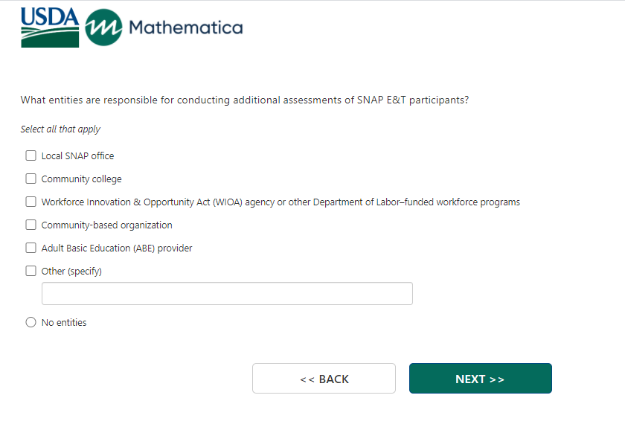625x430 pixels.
Task: Click the 'Community-based organization' label text
Action: click(106, 225)
